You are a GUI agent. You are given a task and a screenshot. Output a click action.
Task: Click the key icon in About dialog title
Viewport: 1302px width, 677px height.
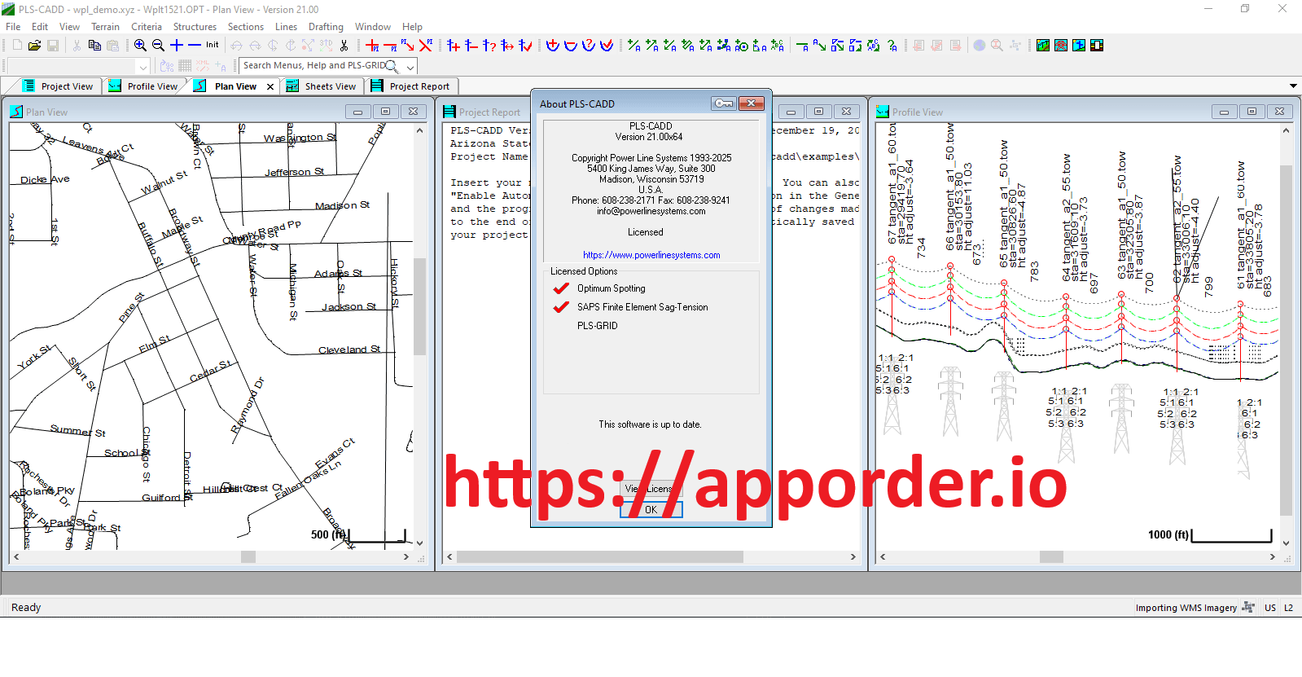click(723, 103)
